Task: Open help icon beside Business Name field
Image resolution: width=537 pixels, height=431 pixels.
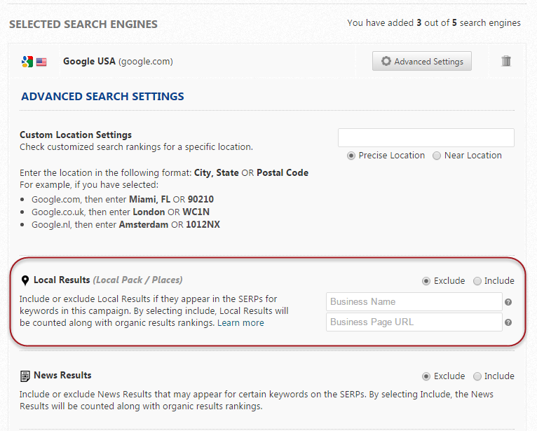Action: [x=508, y=302]
